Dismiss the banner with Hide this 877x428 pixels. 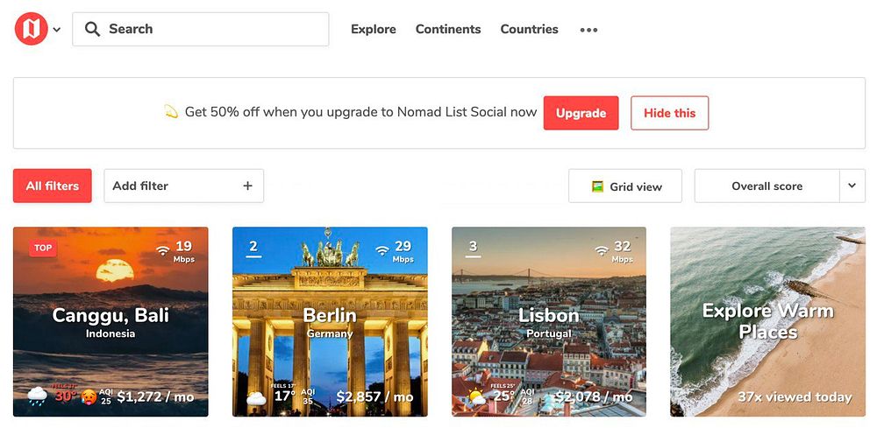669,113
